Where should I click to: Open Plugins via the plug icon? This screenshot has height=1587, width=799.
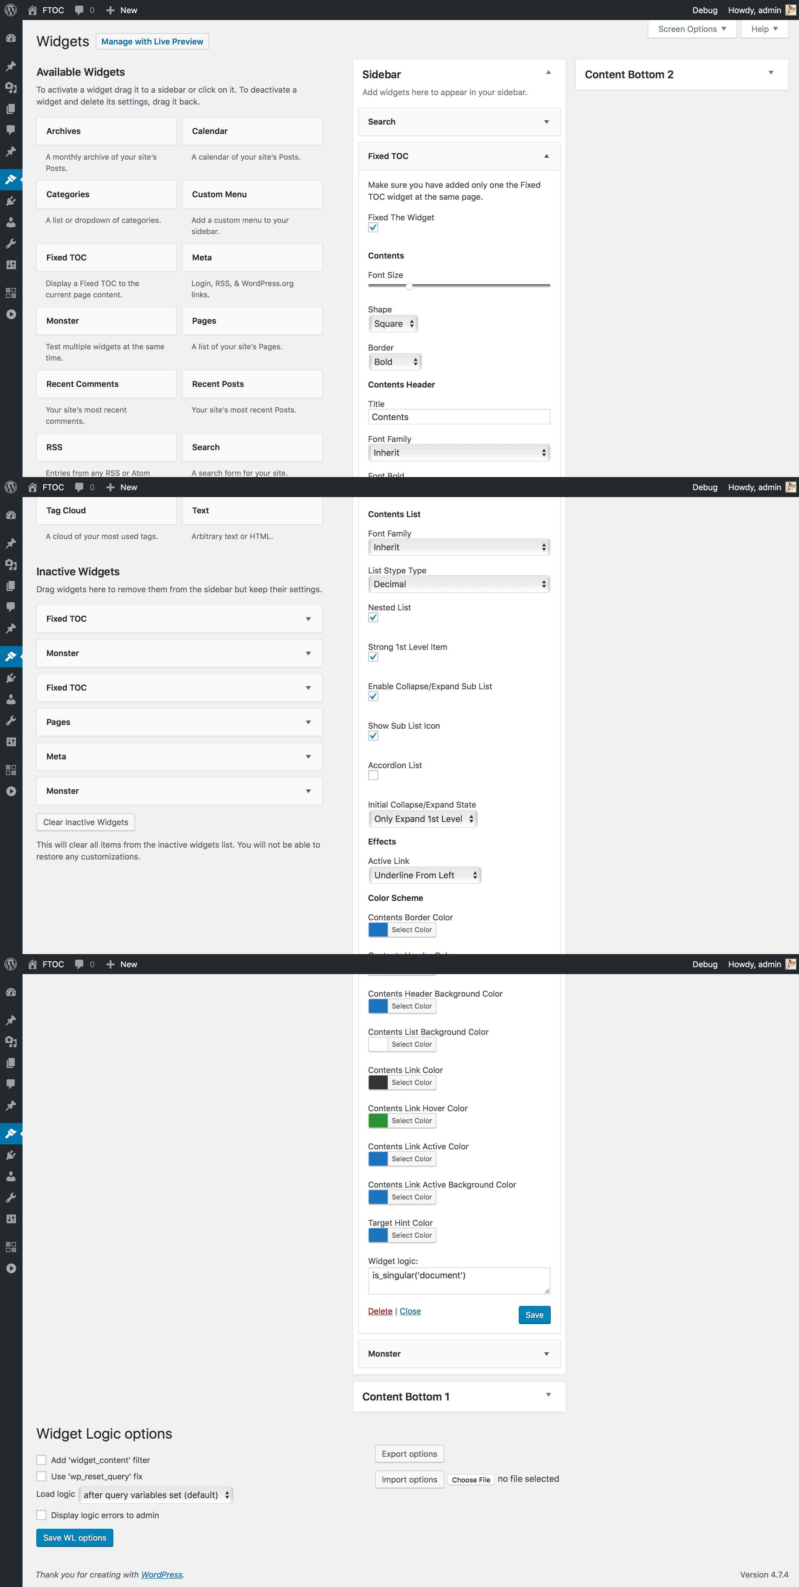[x=11, y=201]
